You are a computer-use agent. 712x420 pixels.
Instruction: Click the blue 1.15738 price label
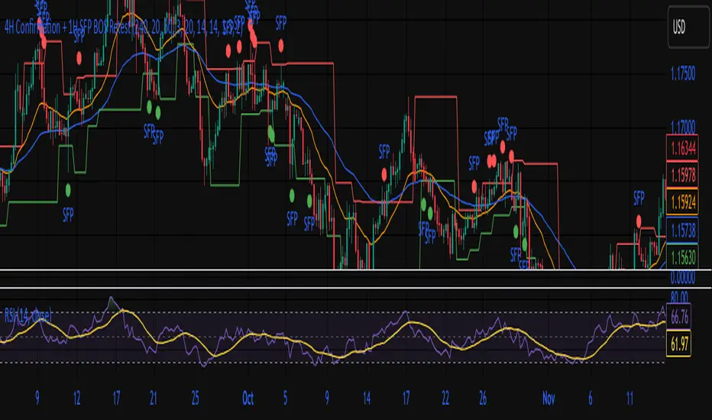pos(684,228)
